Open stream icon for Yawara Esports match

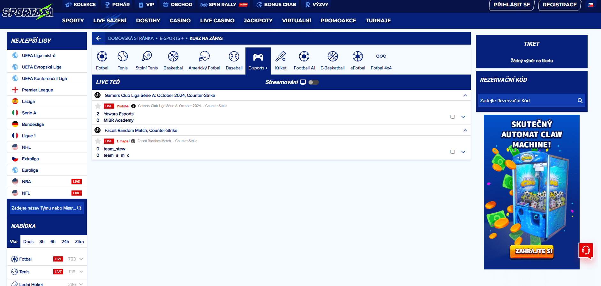(453, 117)
